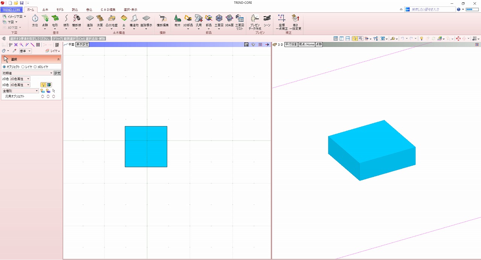The image size is (481, 260).
Task: Activate the 法面 (slope) tool
Action: (x=100, y=21)
